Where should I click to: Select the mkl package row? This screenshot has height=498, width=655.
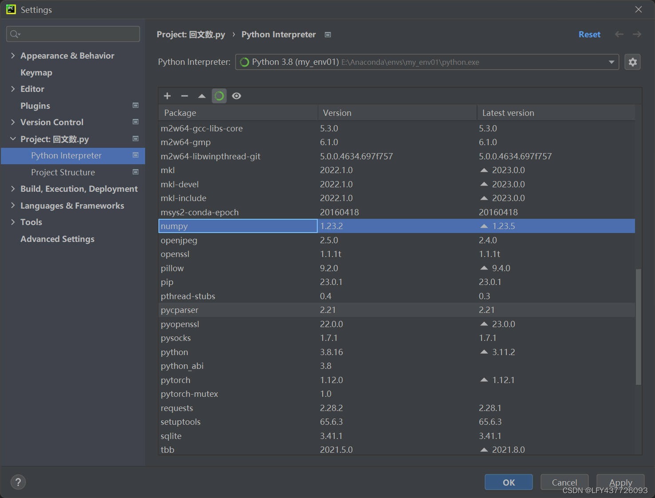tap(397, 170)
